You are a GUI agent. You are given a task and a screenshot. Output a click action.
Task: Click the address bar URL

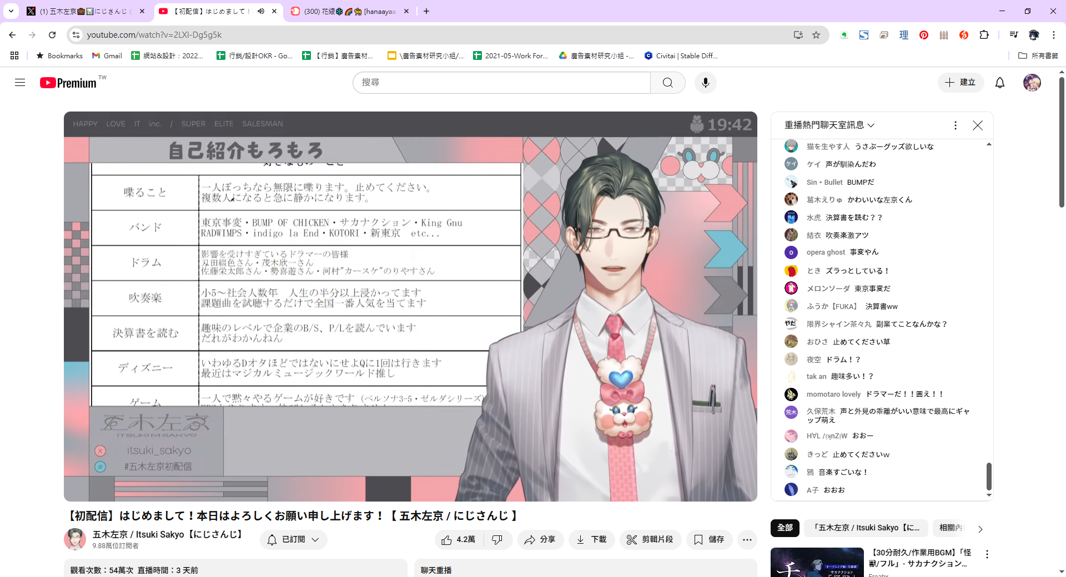154,35
